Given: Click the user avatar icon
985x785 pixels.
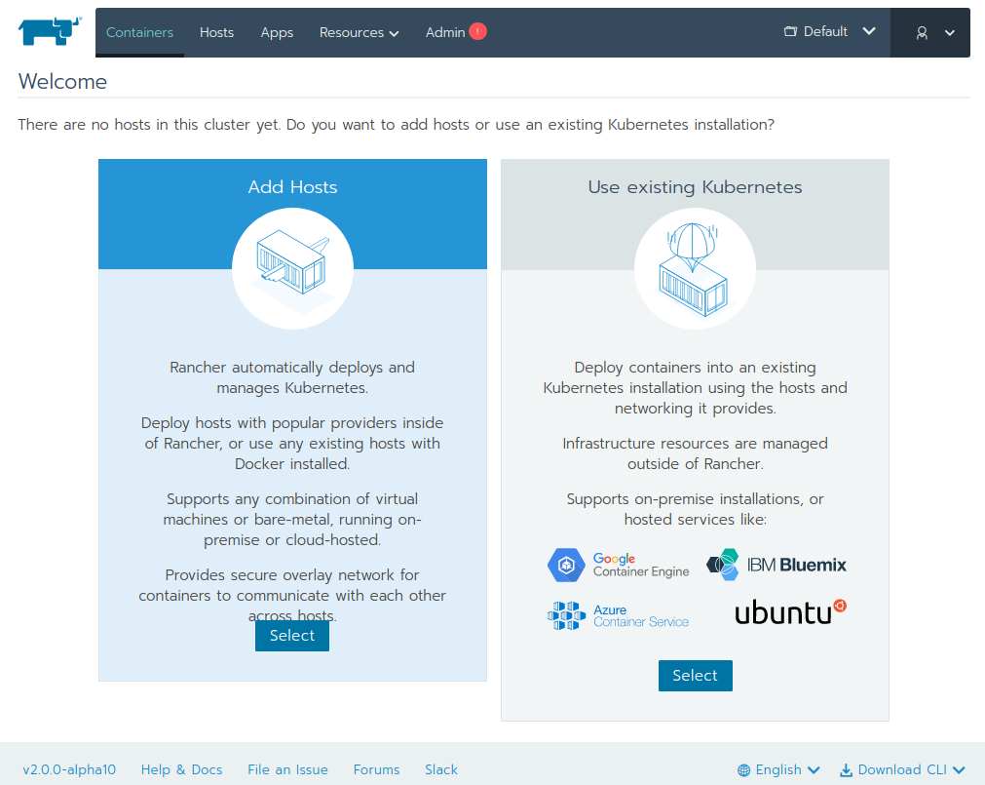Looking at the screenshot, I should (922, 32).
